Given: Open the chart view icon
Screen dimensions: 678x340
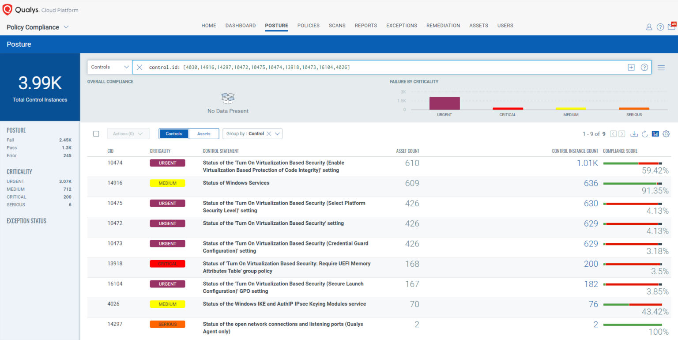Looking at the screenshot, I should coord(655,133).
